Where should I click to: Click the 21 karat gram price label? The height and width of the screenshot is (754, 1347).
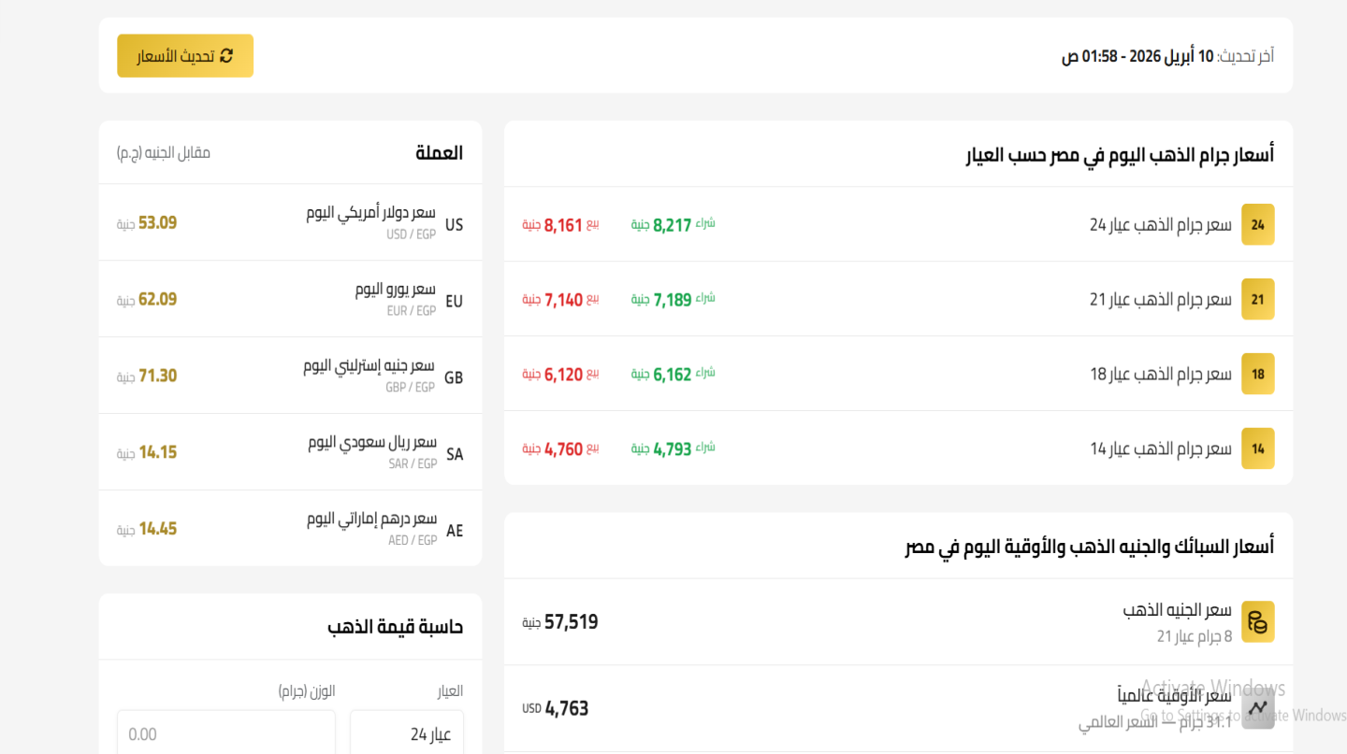[1160, 299]
